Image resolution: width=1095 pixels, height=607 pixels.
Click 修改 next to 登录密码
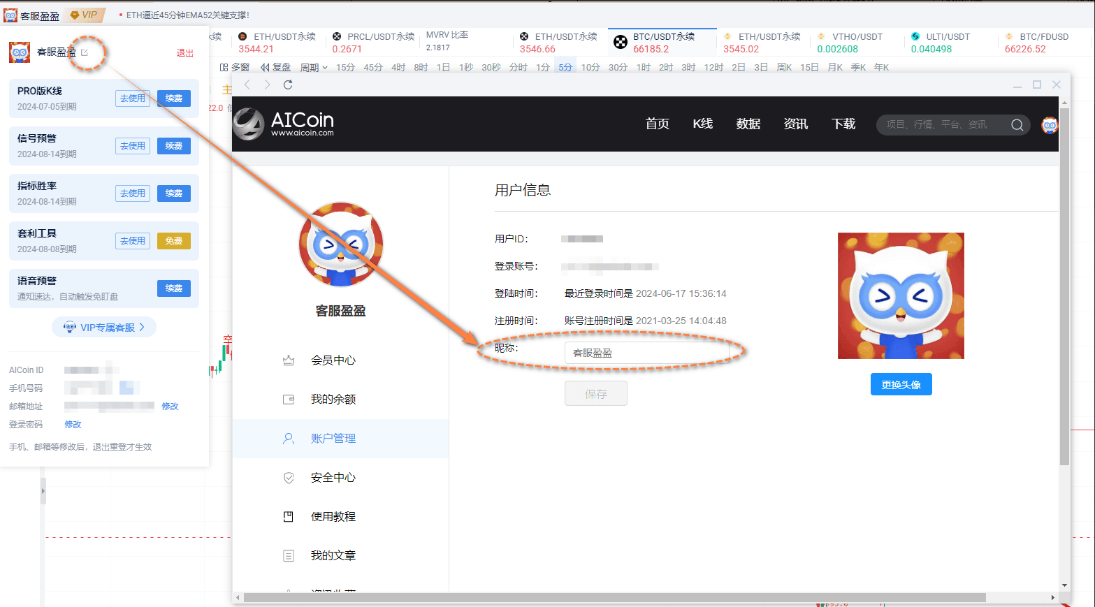click(x=73, y=425)
